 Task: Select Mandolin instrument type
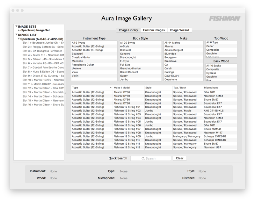click(94, 61)
